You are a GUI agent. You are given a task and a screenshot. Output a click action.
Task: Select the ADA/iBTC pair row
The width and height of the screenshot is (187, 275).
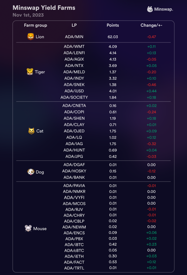pos(74,244)
